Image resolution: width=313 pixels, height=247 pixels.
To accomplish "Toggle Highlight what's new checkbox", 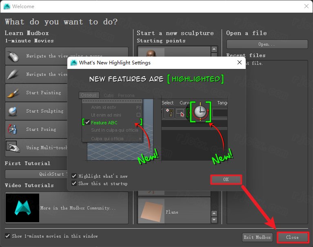I will (74, 176).
